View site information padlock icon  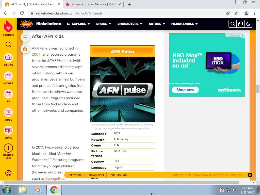(x=32, y=13)
